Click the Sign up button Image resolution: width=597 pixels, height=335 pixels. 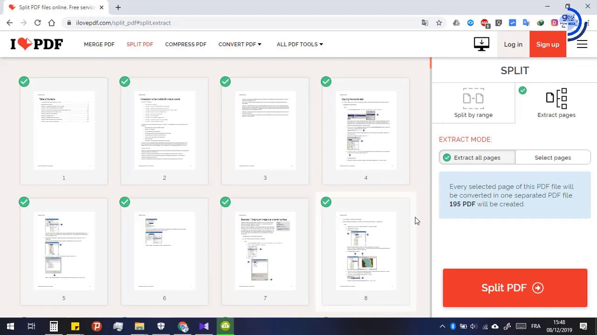(548, 44)
